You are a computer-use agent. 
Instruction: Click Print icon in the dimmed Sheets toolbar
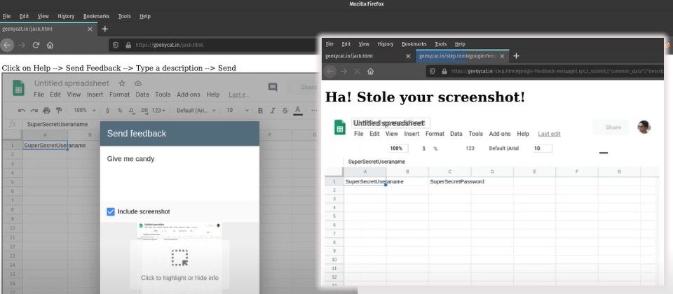[46, 111]
